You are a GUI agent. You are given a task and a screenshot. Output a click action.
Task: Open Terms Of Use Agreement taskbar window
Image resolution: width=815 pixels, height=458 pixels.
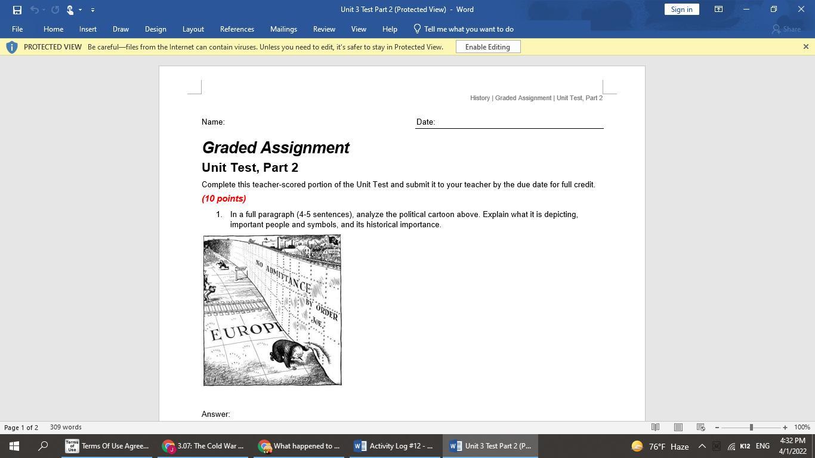point(108,446)
